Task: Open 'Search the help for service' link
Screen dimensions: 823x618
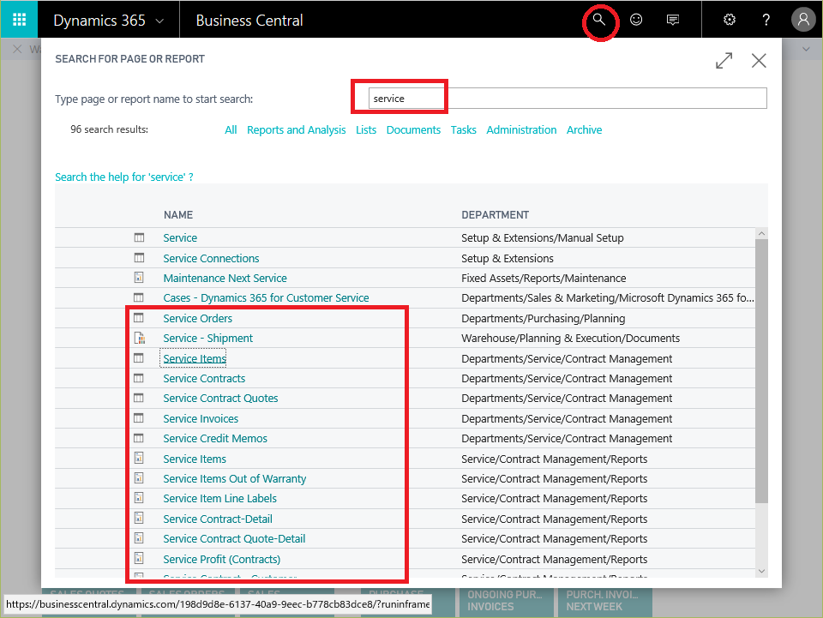Action: click(x=124, y=177)
